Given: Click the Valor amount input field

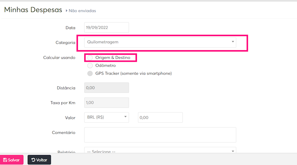Looking at the screenshot, I should point(160,117).
